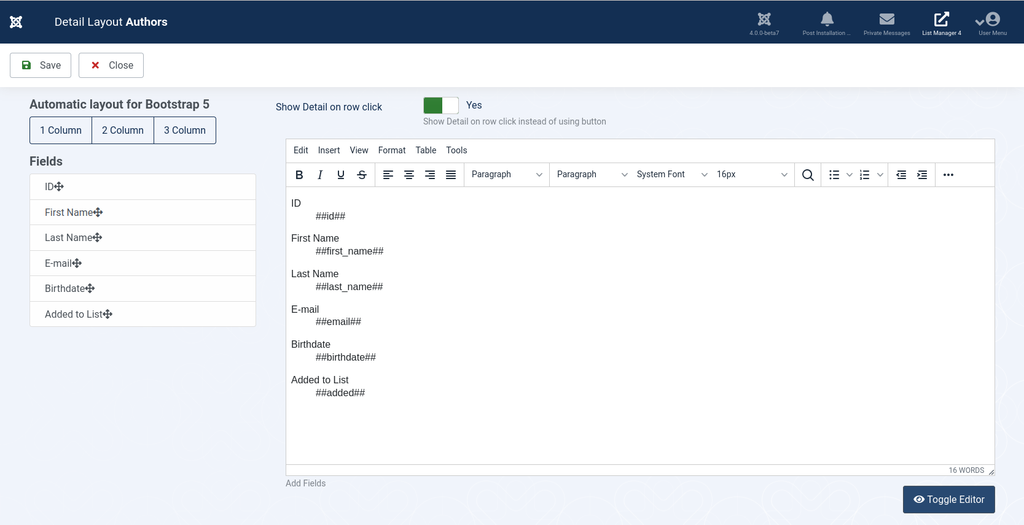This screenshot has height=525, width=1024.
Task: Choose 3 Column layout
Action: (x=185, y=130)
